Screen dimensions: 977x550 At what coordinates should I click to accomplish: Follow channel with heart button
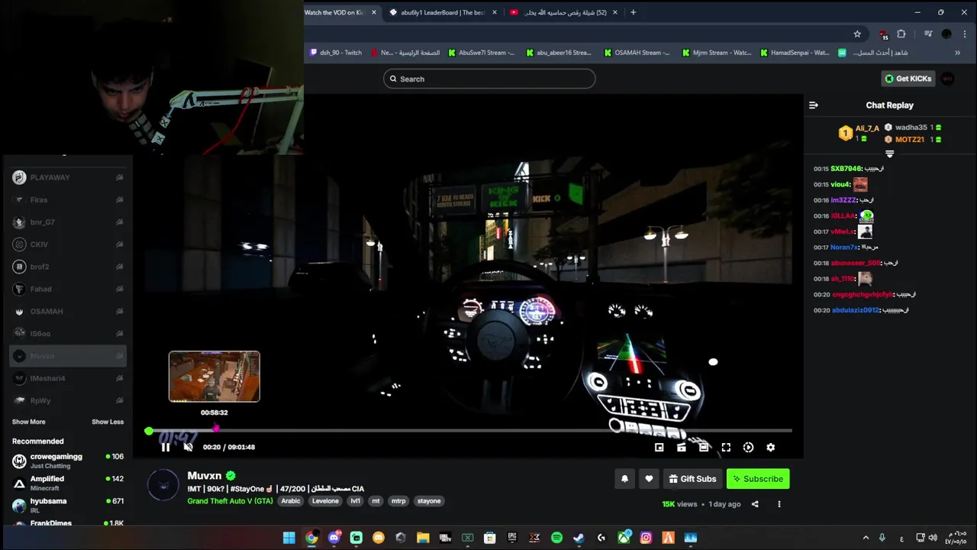pyautogui.click(x=649, y=479)
